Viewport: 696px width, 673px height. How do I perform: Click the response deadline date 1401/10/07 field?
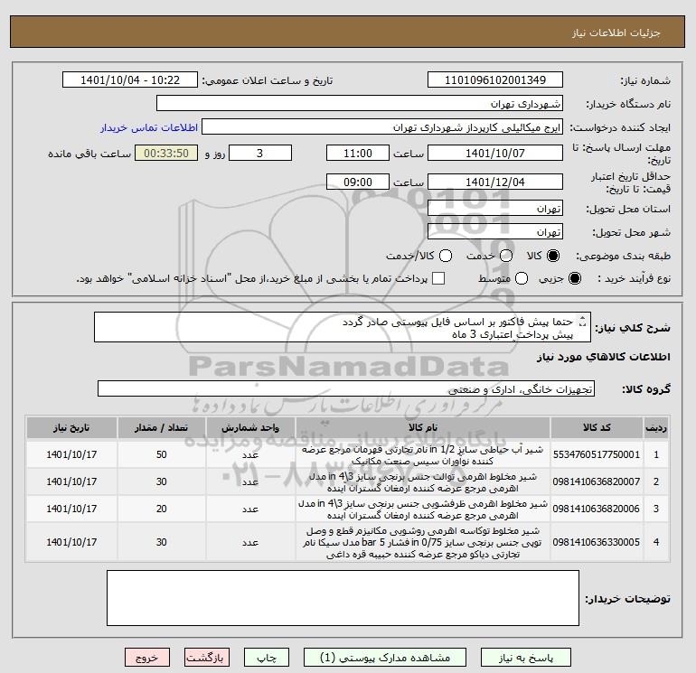click(x=495, y=153)
